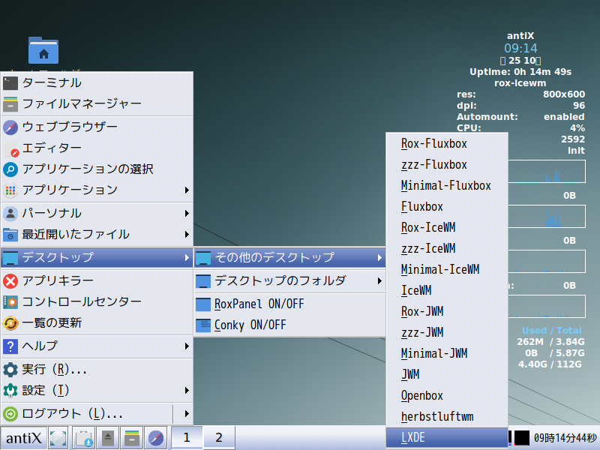Click the antiX start button
Screen dimensions: 600x450
[24, 438]
